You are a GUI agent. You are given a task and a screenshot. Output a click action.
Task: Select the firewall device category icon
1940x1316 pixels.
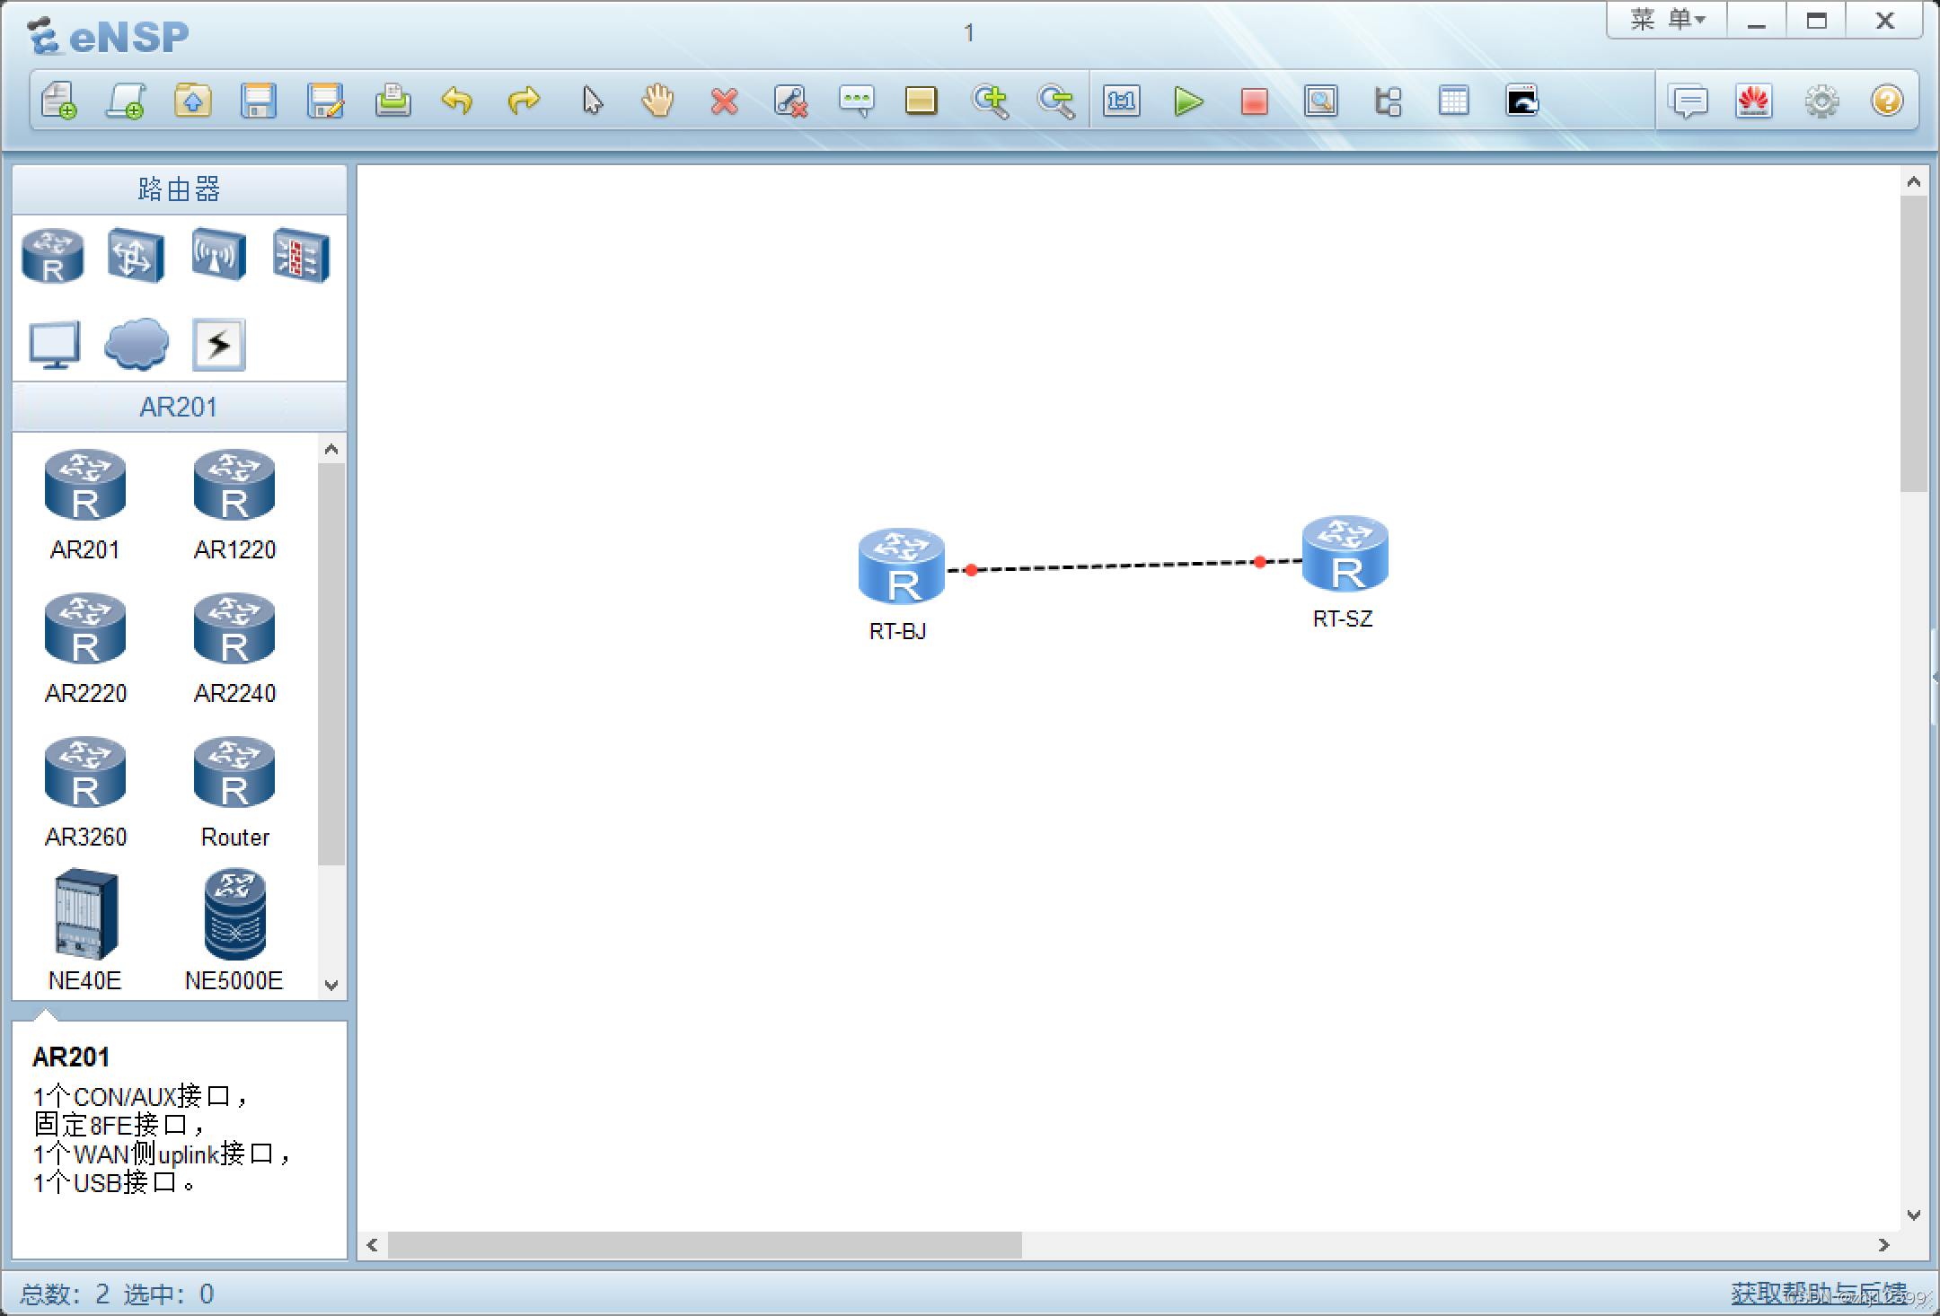(x=301, y=256)
